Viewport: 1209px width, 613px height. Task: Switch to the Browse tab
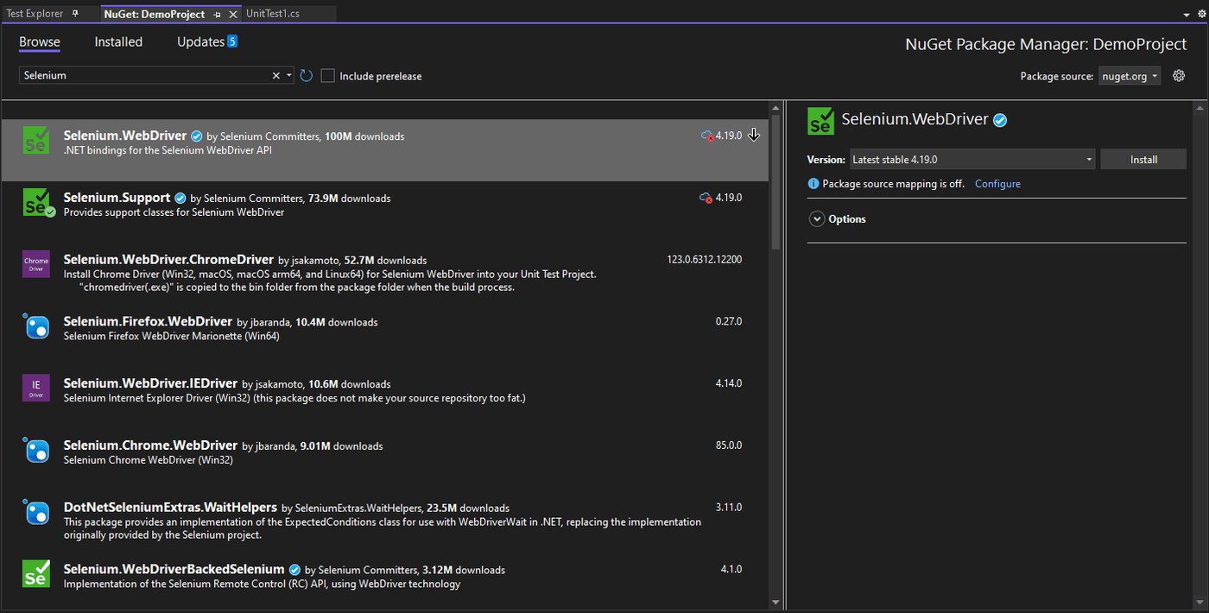pos(40,42)
